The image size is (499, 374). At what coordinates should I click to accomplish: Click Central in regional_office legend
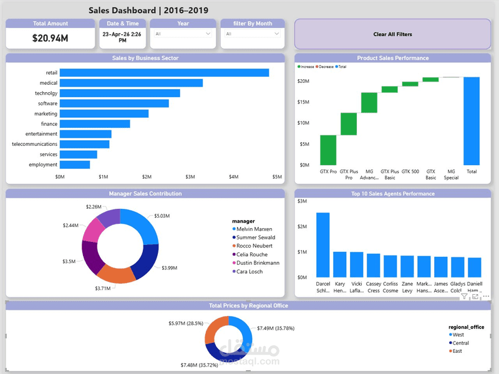(x=459, y=343)
